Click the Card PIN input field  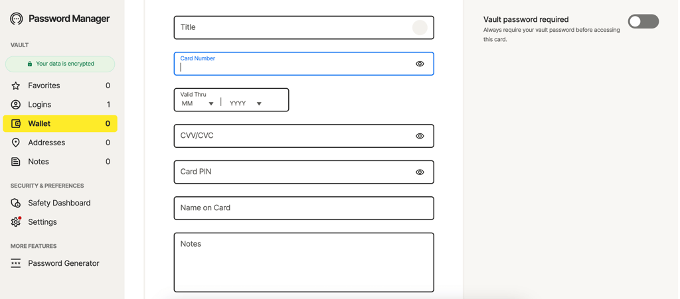pos(303,172)
